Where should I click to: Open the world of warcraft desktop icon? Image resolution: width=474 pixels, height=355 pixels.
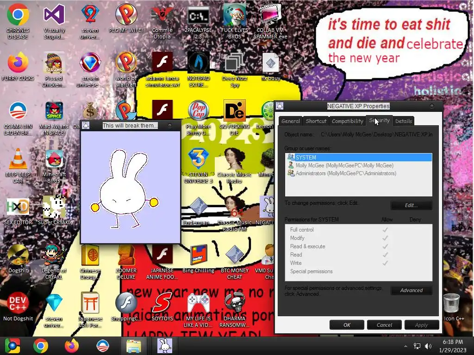coord(126,69)
